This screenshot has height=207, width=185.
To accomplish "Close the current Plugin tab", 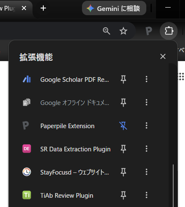I will coord(24,8).
